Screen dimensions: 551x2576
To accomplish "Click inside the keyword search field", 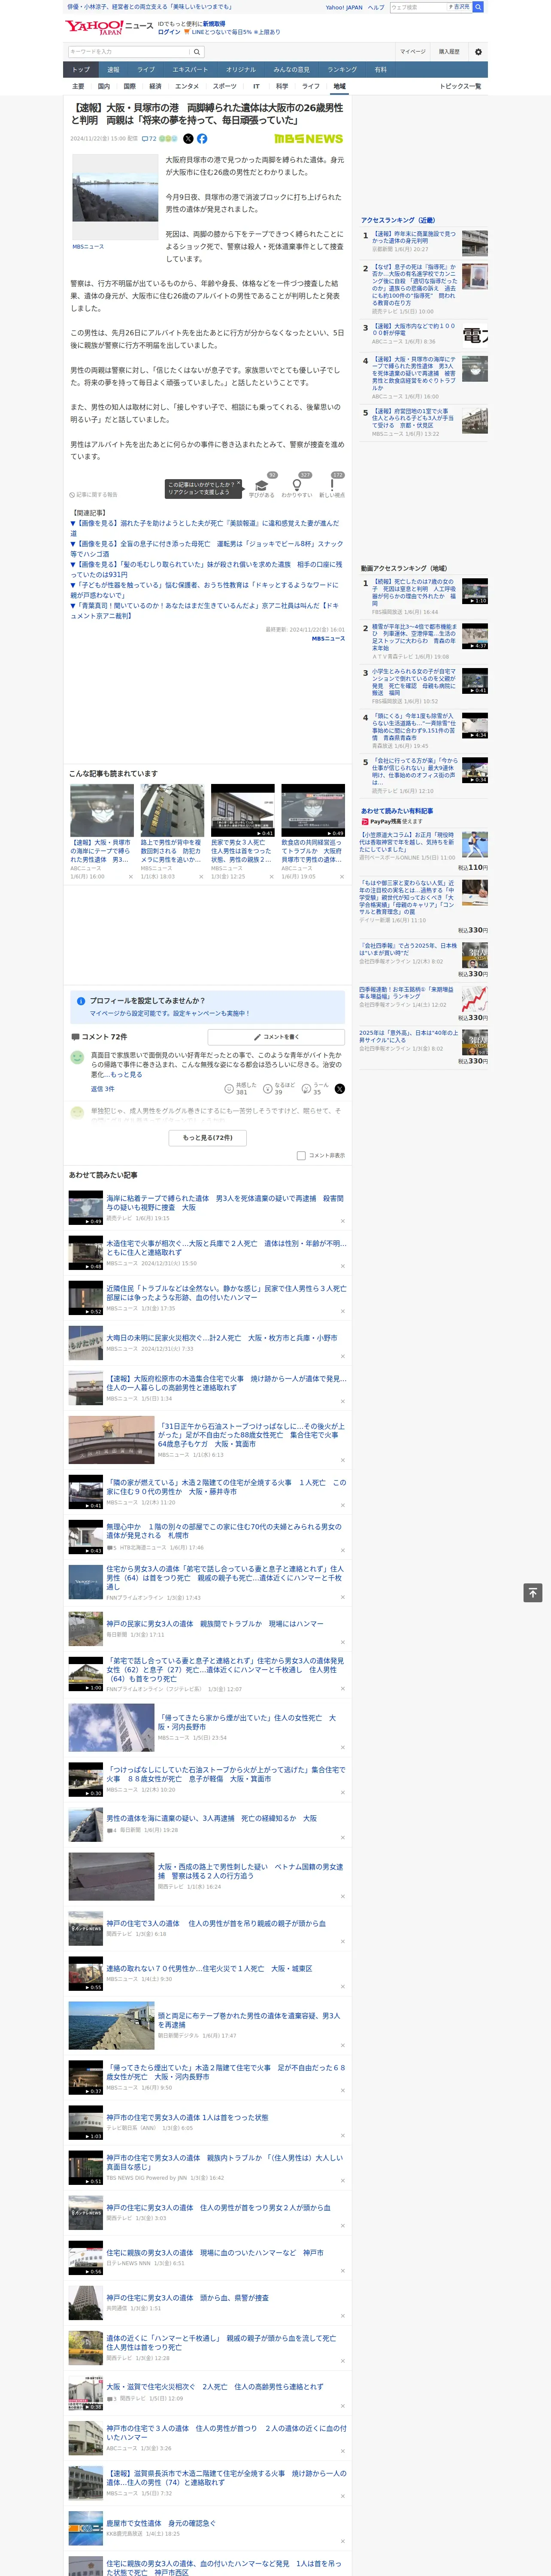I will coord(129,52).
